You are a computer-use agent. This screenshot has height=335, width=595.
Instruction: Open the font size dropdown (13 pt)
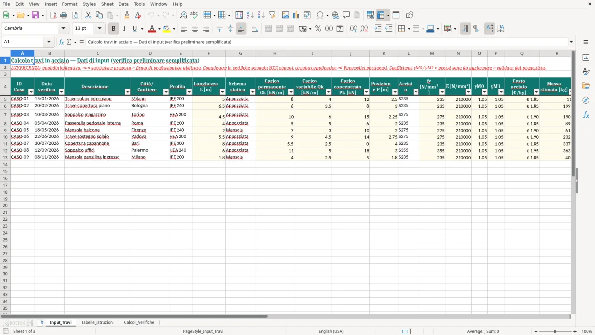tap(99, 29)
